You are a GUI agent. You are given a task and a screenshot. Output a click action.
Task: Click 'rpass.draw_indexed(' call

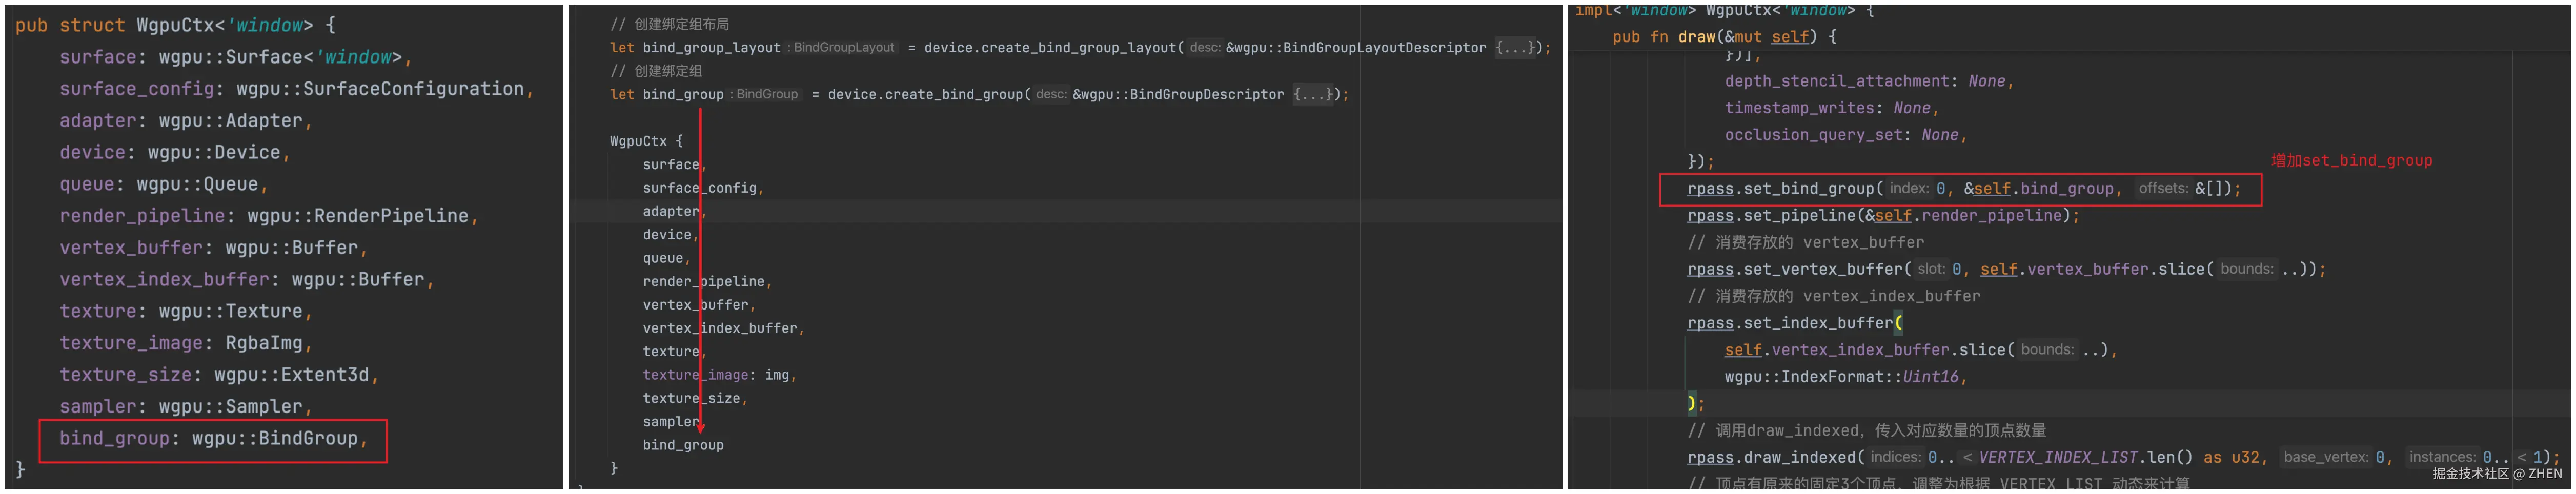(x=1776, y=457)
